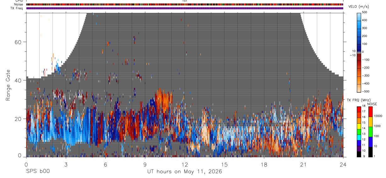This screenshot has width=386, height=178.
Task: Click the multicolored Noise strip above plot
Action: (x=185, y=4)
